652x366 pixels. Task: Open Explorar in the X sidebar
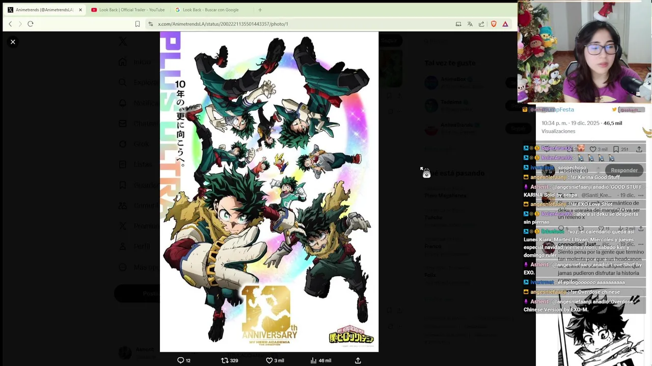pos(139,82)
